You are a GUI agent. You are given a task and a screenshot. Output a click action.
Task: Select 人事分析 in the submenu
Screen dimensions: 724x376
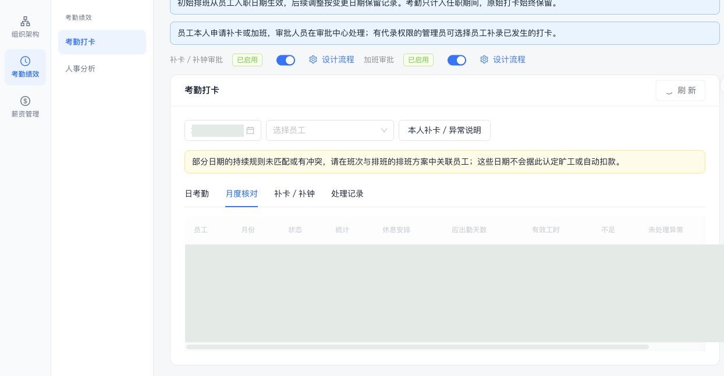(x=102, y=69)
